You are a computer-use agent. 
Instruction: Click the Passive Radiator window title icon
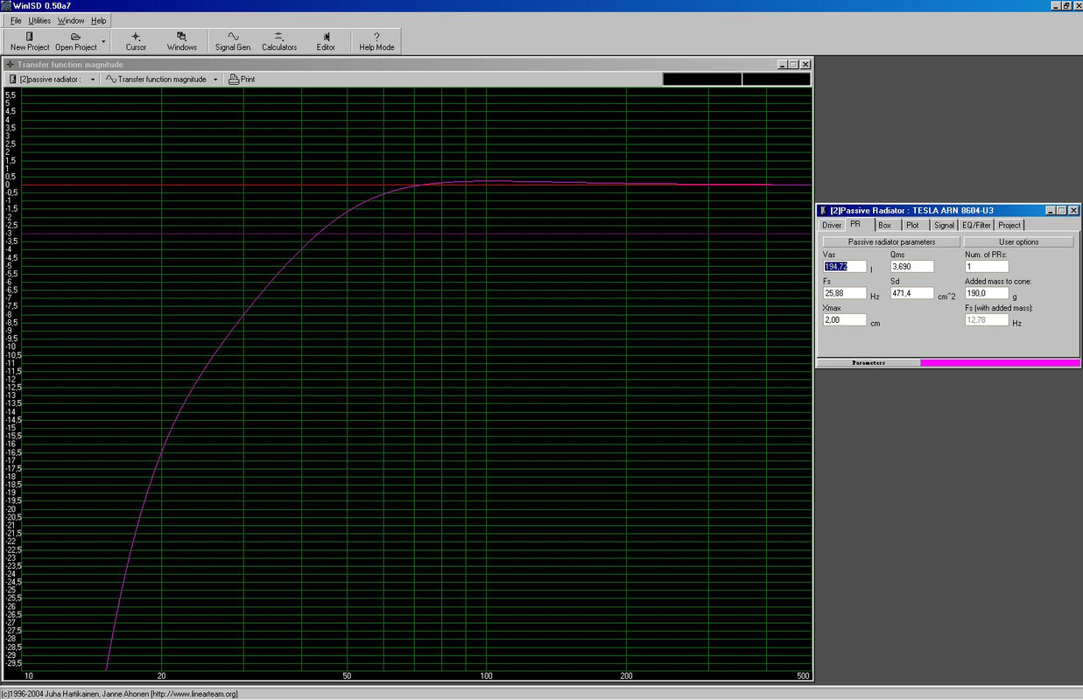pos(823,211)
